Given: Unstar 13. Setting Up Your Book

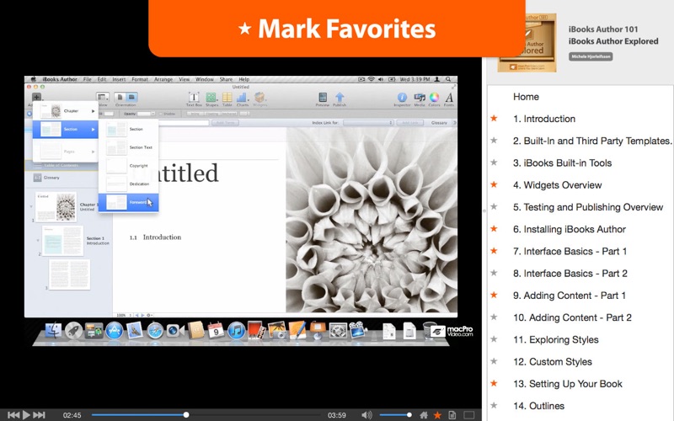Looking at the screenshot, I should coord(495,383).
